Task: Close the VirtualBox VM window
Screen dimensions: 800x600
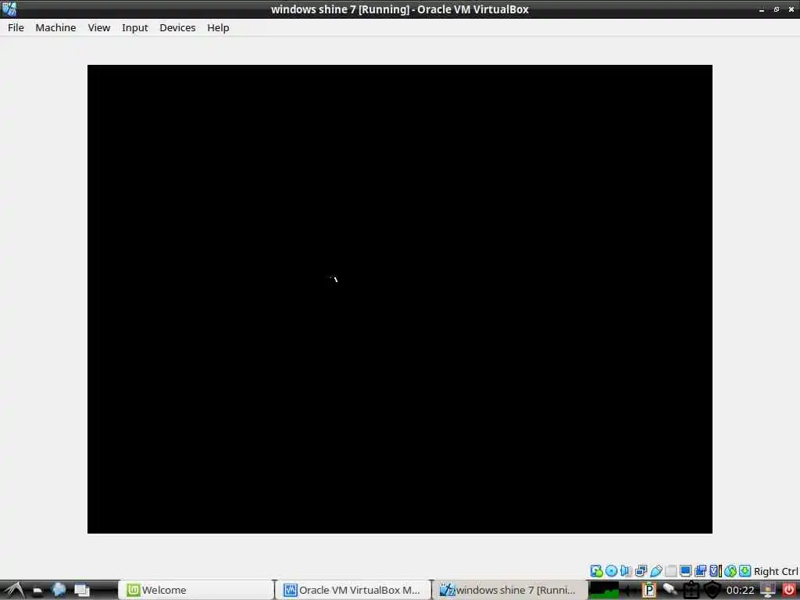Action: (x=791, y=9)
